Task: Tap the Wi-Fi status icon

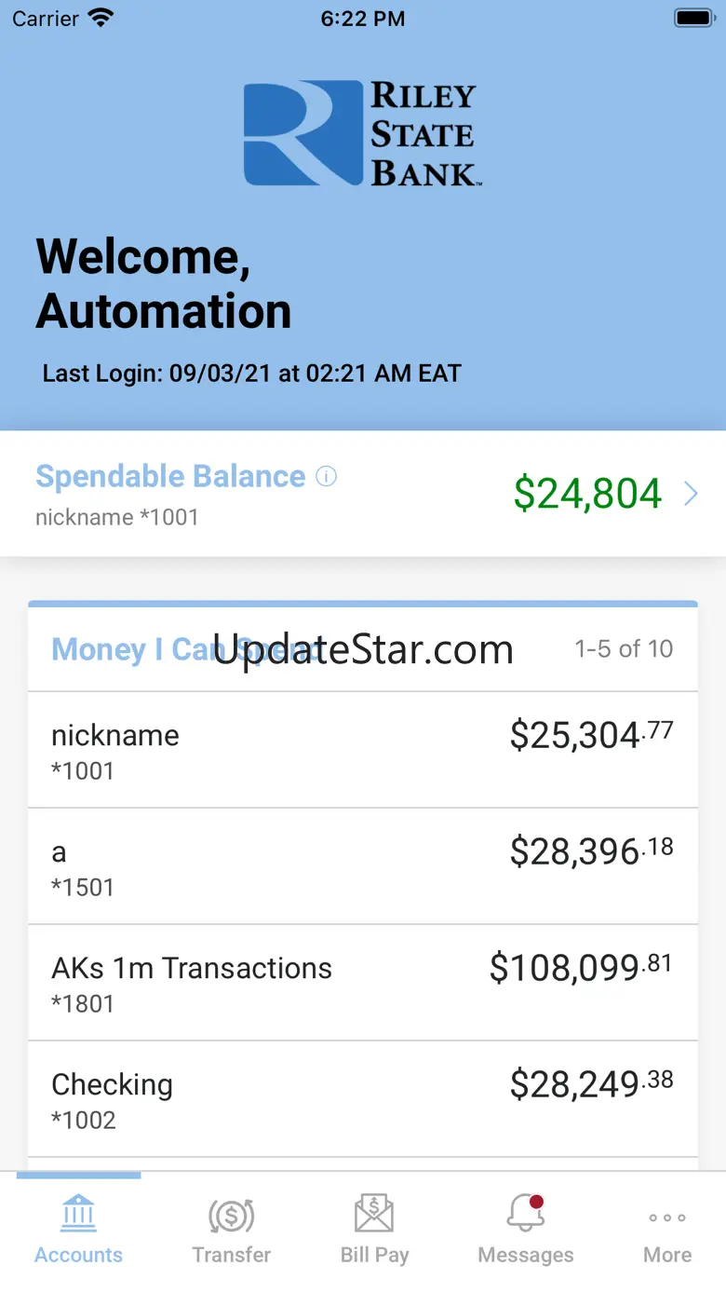Action: tap(100, 19)
